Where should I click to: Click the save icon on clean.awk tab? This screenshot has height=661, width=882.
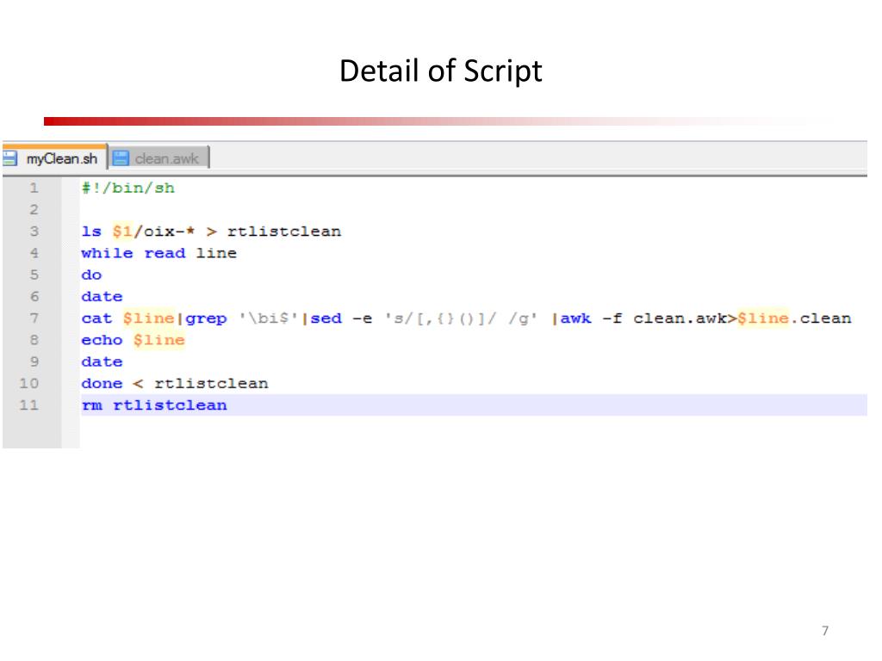coord(121,158)
